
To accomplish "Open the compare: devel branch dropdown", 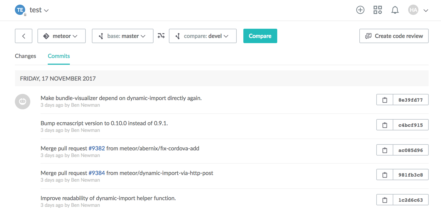I will [203, 36].
